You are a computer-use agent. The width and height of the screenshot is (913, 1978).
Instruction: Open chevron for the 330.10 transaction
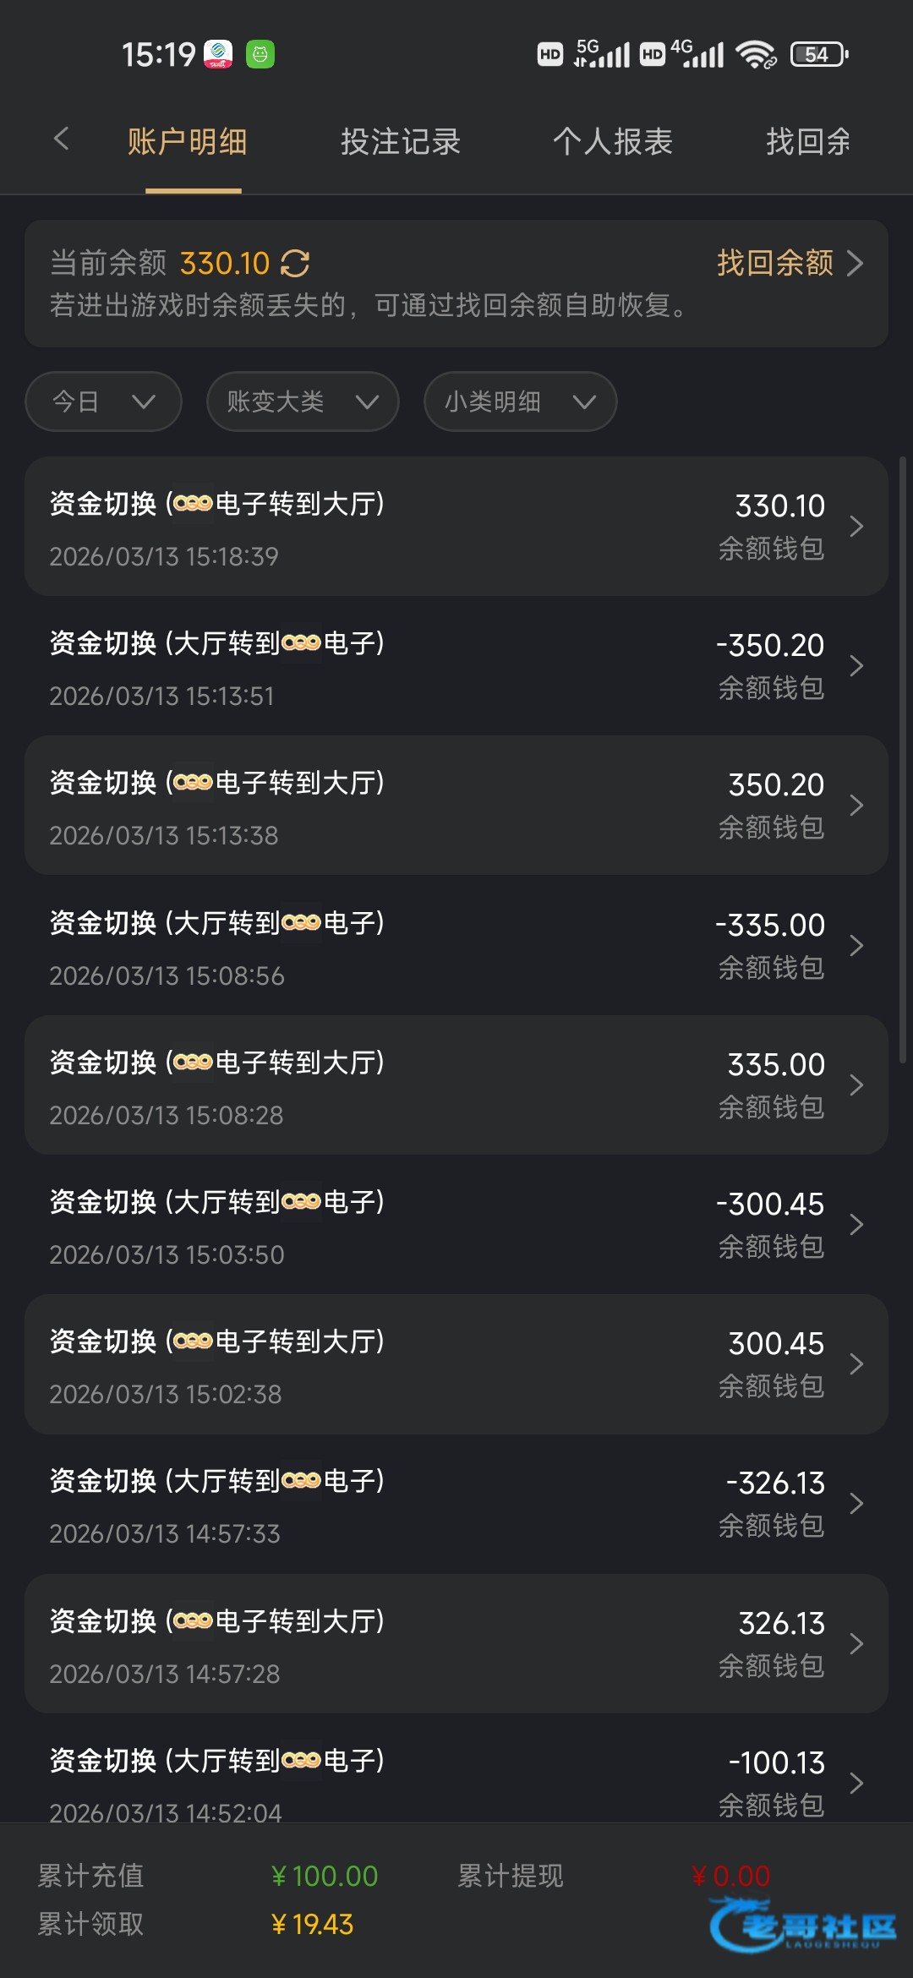(856, 527)
